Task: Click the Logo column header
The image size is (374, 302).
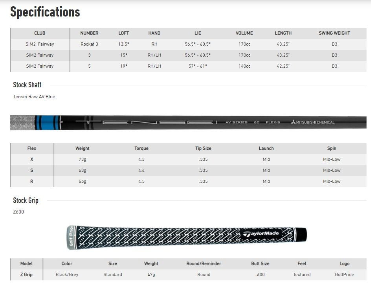Action: (x=345, y=263)
